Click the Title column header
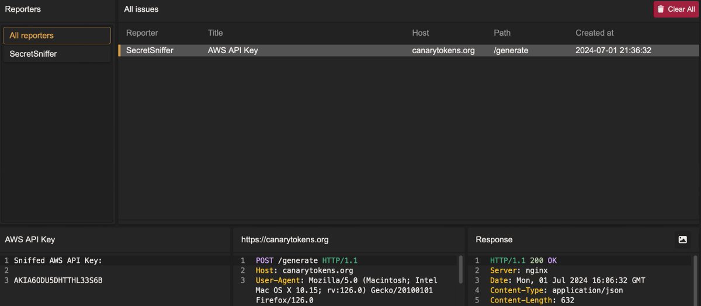This screenshot has width=701, height=306. coord(215,33)
